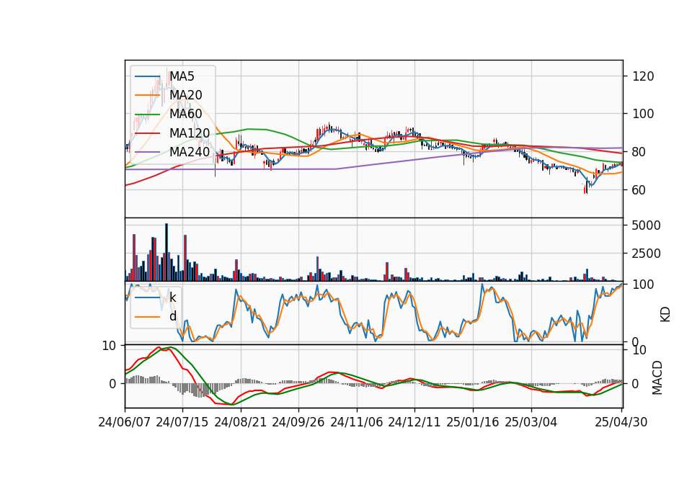Click the purple line sample beside MA240
The height and width of the screenshot is (497, 692).
[147, 152]
